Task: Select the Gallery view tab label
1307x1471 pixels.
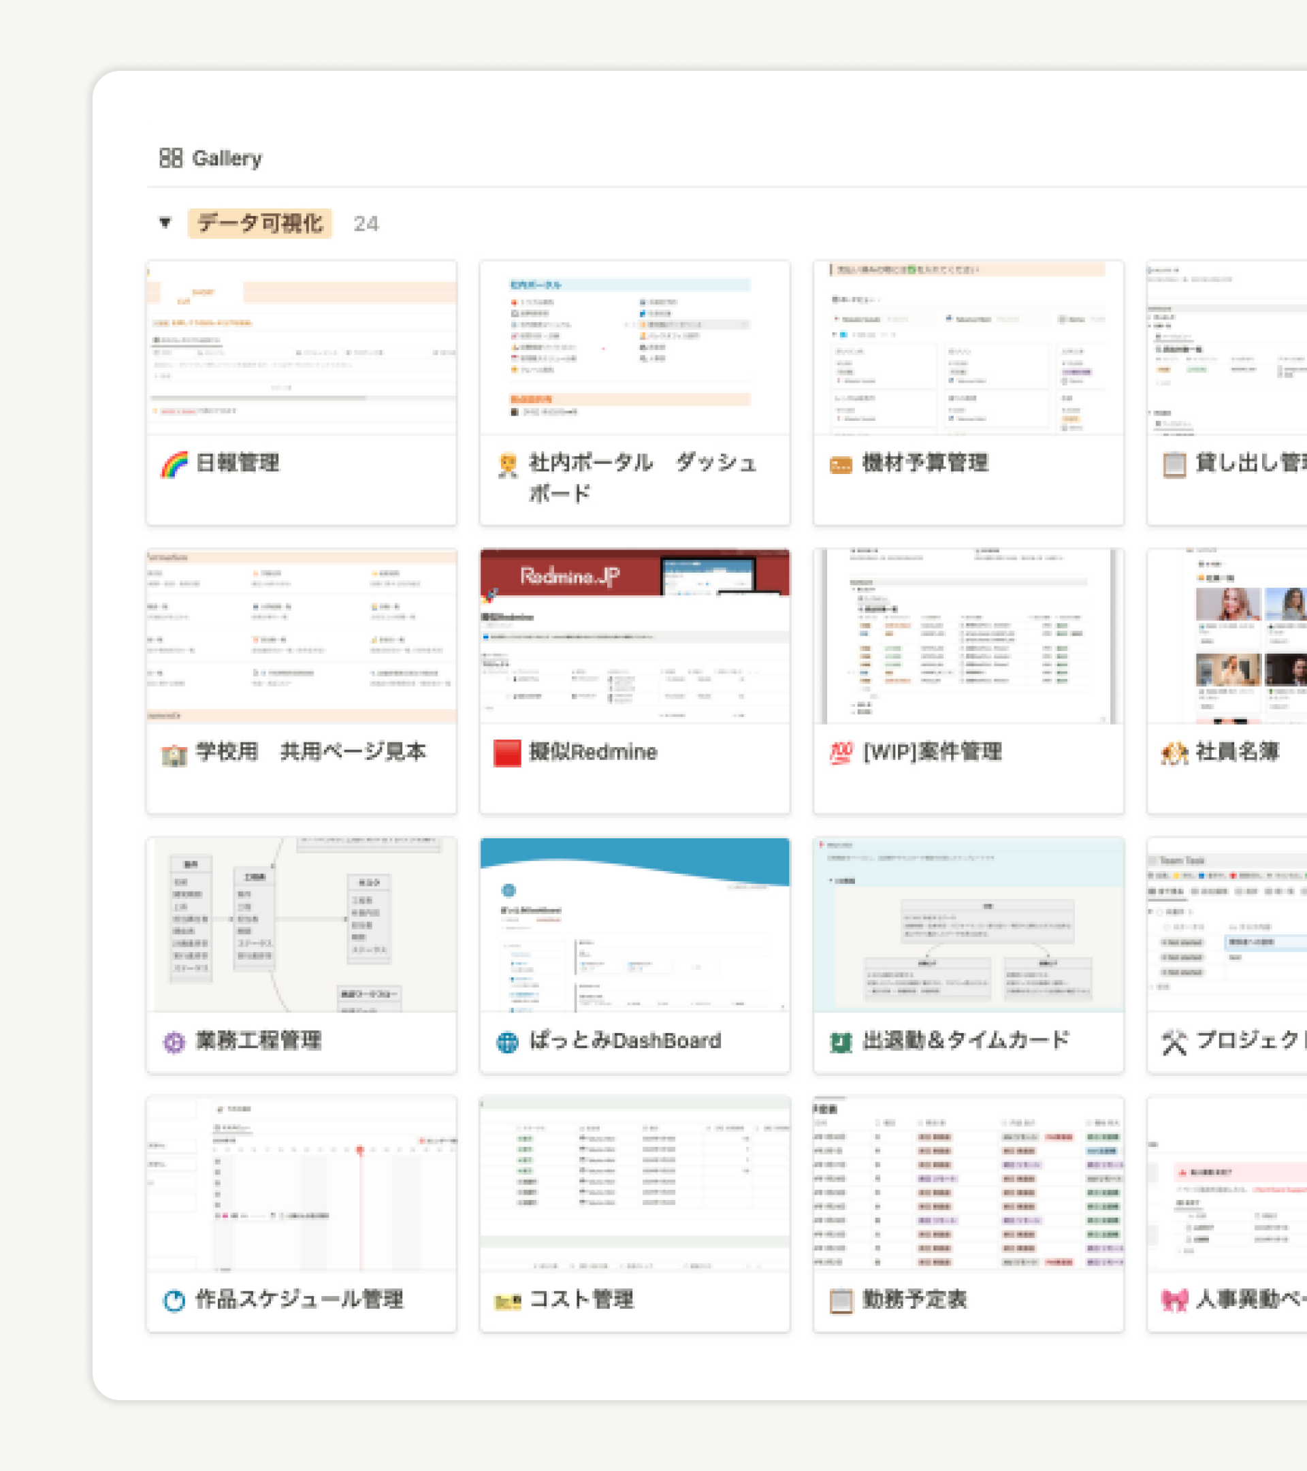Action: 227,158
